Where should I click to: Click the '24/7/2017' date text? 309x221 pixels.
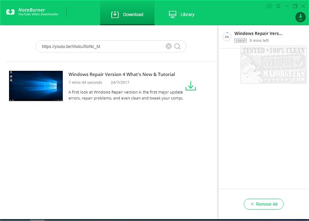120,83
